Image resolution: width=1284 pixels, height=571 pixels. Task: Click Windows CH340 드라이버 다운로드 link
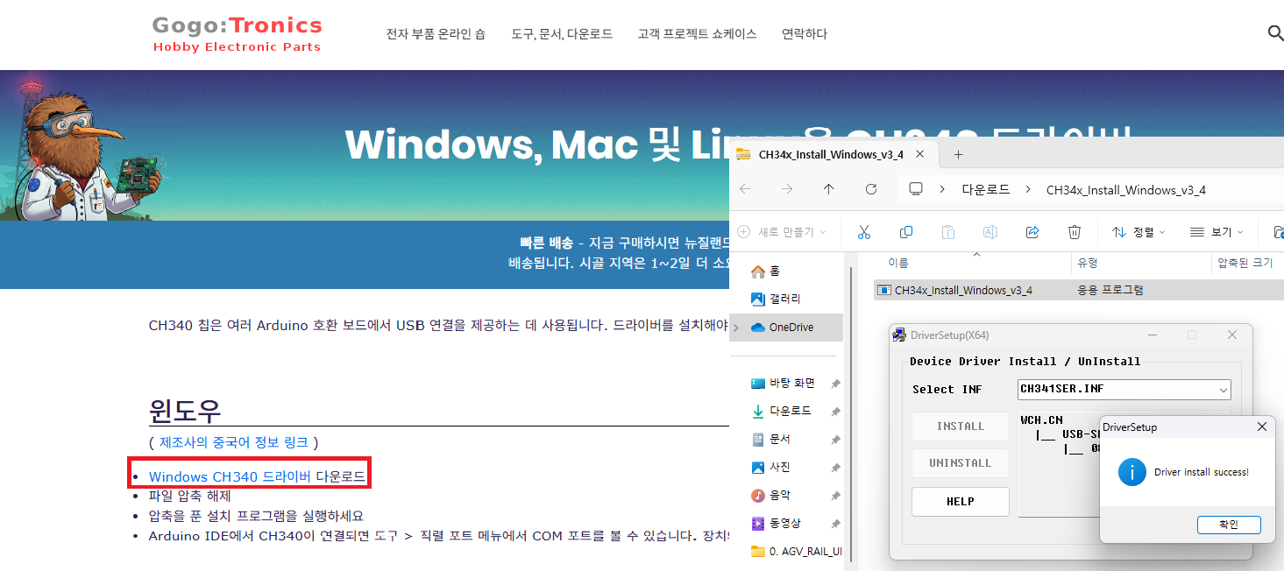[x=257, y=476]
